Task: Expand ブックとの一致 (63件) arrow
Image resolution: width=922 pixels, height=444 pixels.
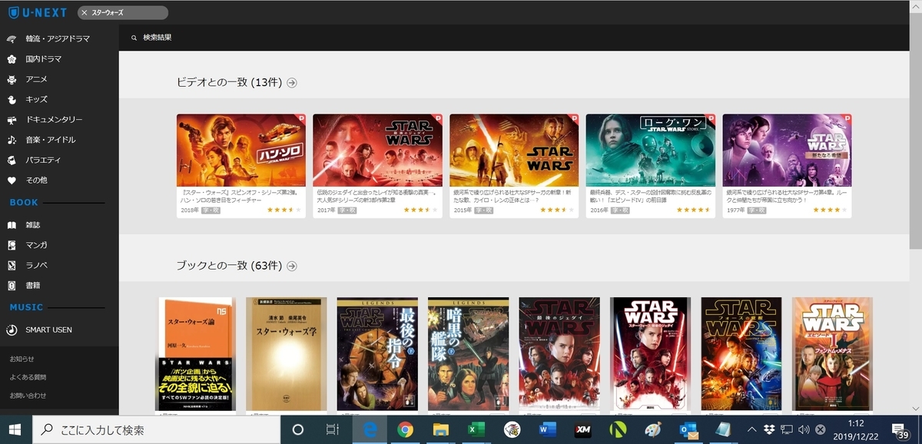Action: tap(292, 266)
